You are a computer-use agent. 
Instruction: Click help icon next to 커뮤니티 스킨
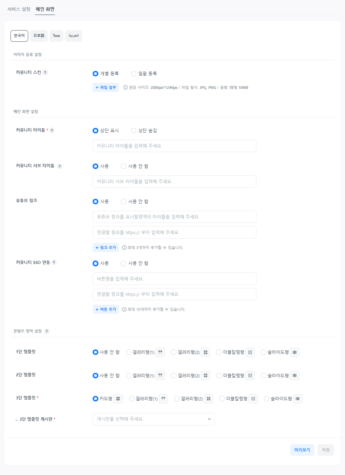click(45, 72)
